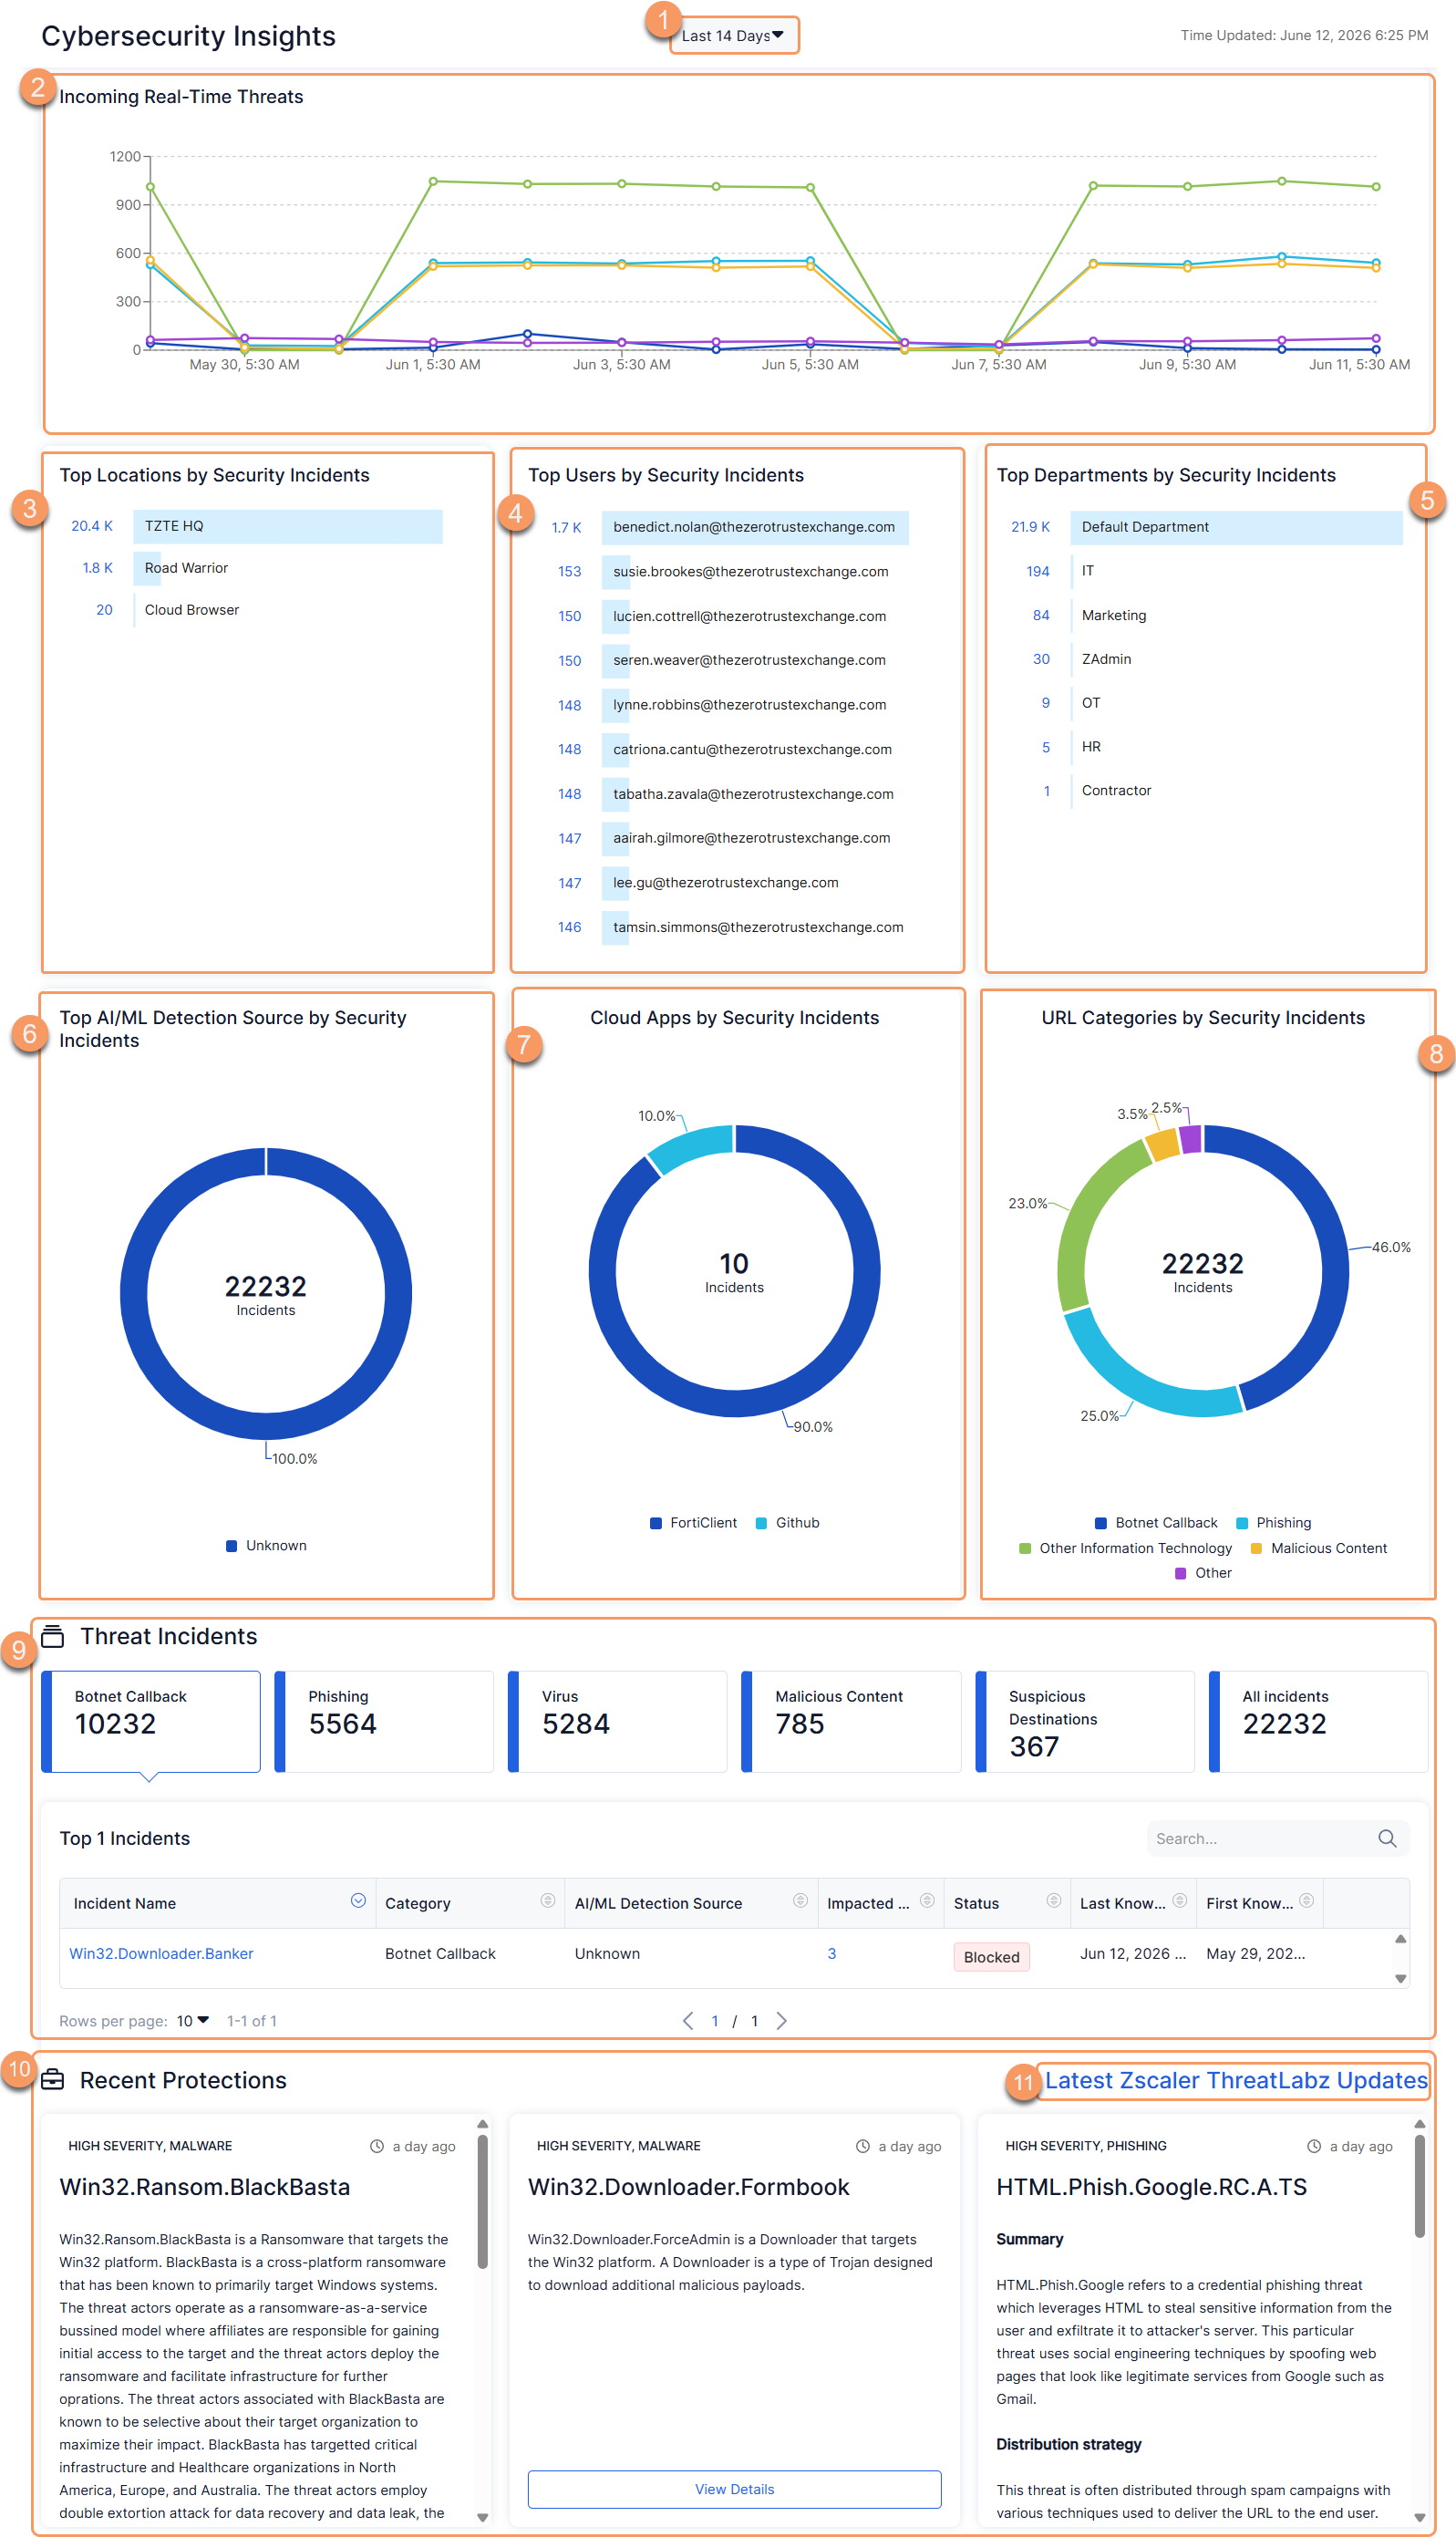Click the HTML.Phish.Google card scrollbar thumb

pos(1419,2185)
